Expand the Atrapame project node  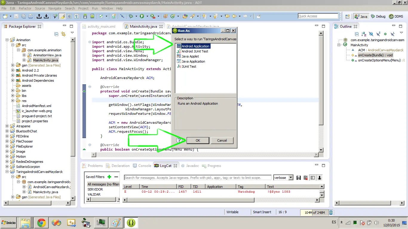(x=7, y=126)
